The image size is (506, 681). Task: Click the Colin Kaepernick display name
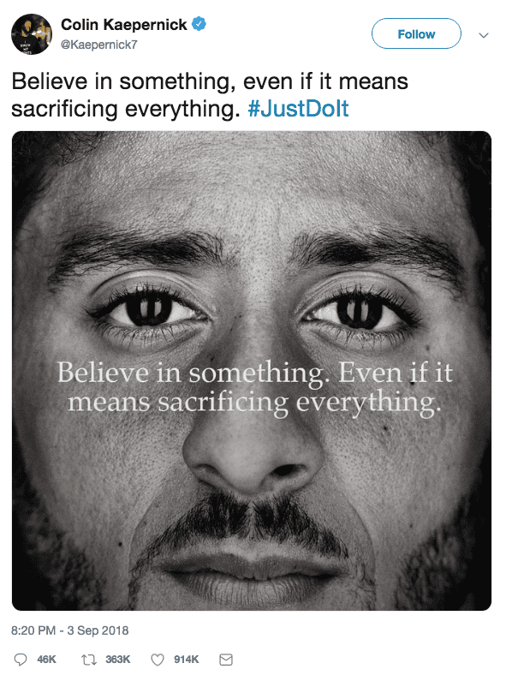click(123, 24)
